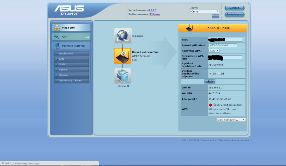The image size is (286, 166).
Task: Open Bezdrátové settings
Action: pos(71,54)
